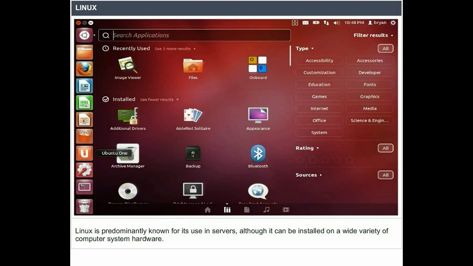
Task: Collapse the Filter results panel
Action: (x=373, y=35)
